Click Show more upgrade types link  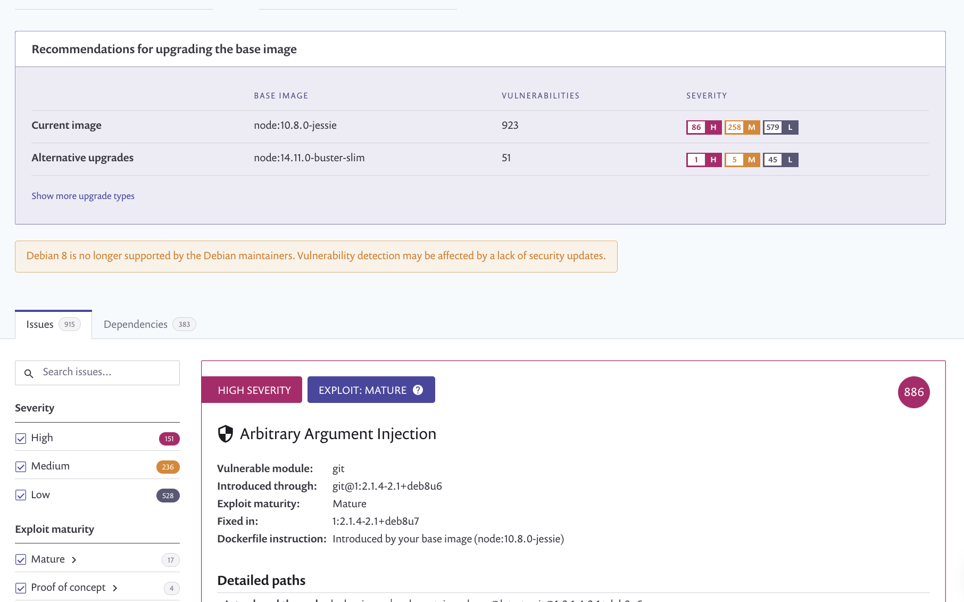[83, 196]
